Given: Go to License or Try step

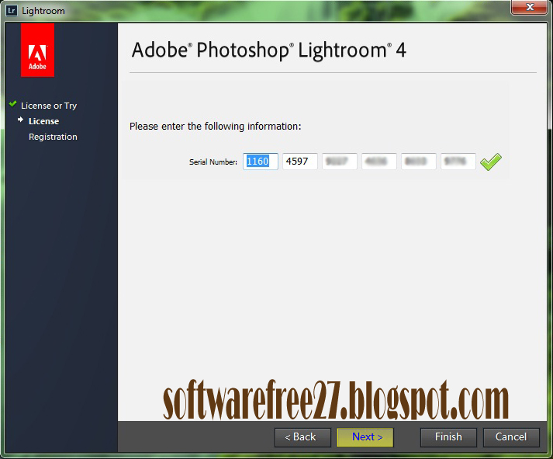Looking at the screenshot, I should point(49,106).
